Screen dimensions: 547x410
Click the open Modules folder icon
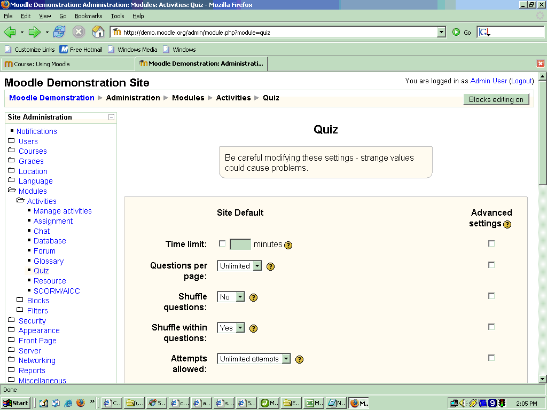[x=12, y=190]
